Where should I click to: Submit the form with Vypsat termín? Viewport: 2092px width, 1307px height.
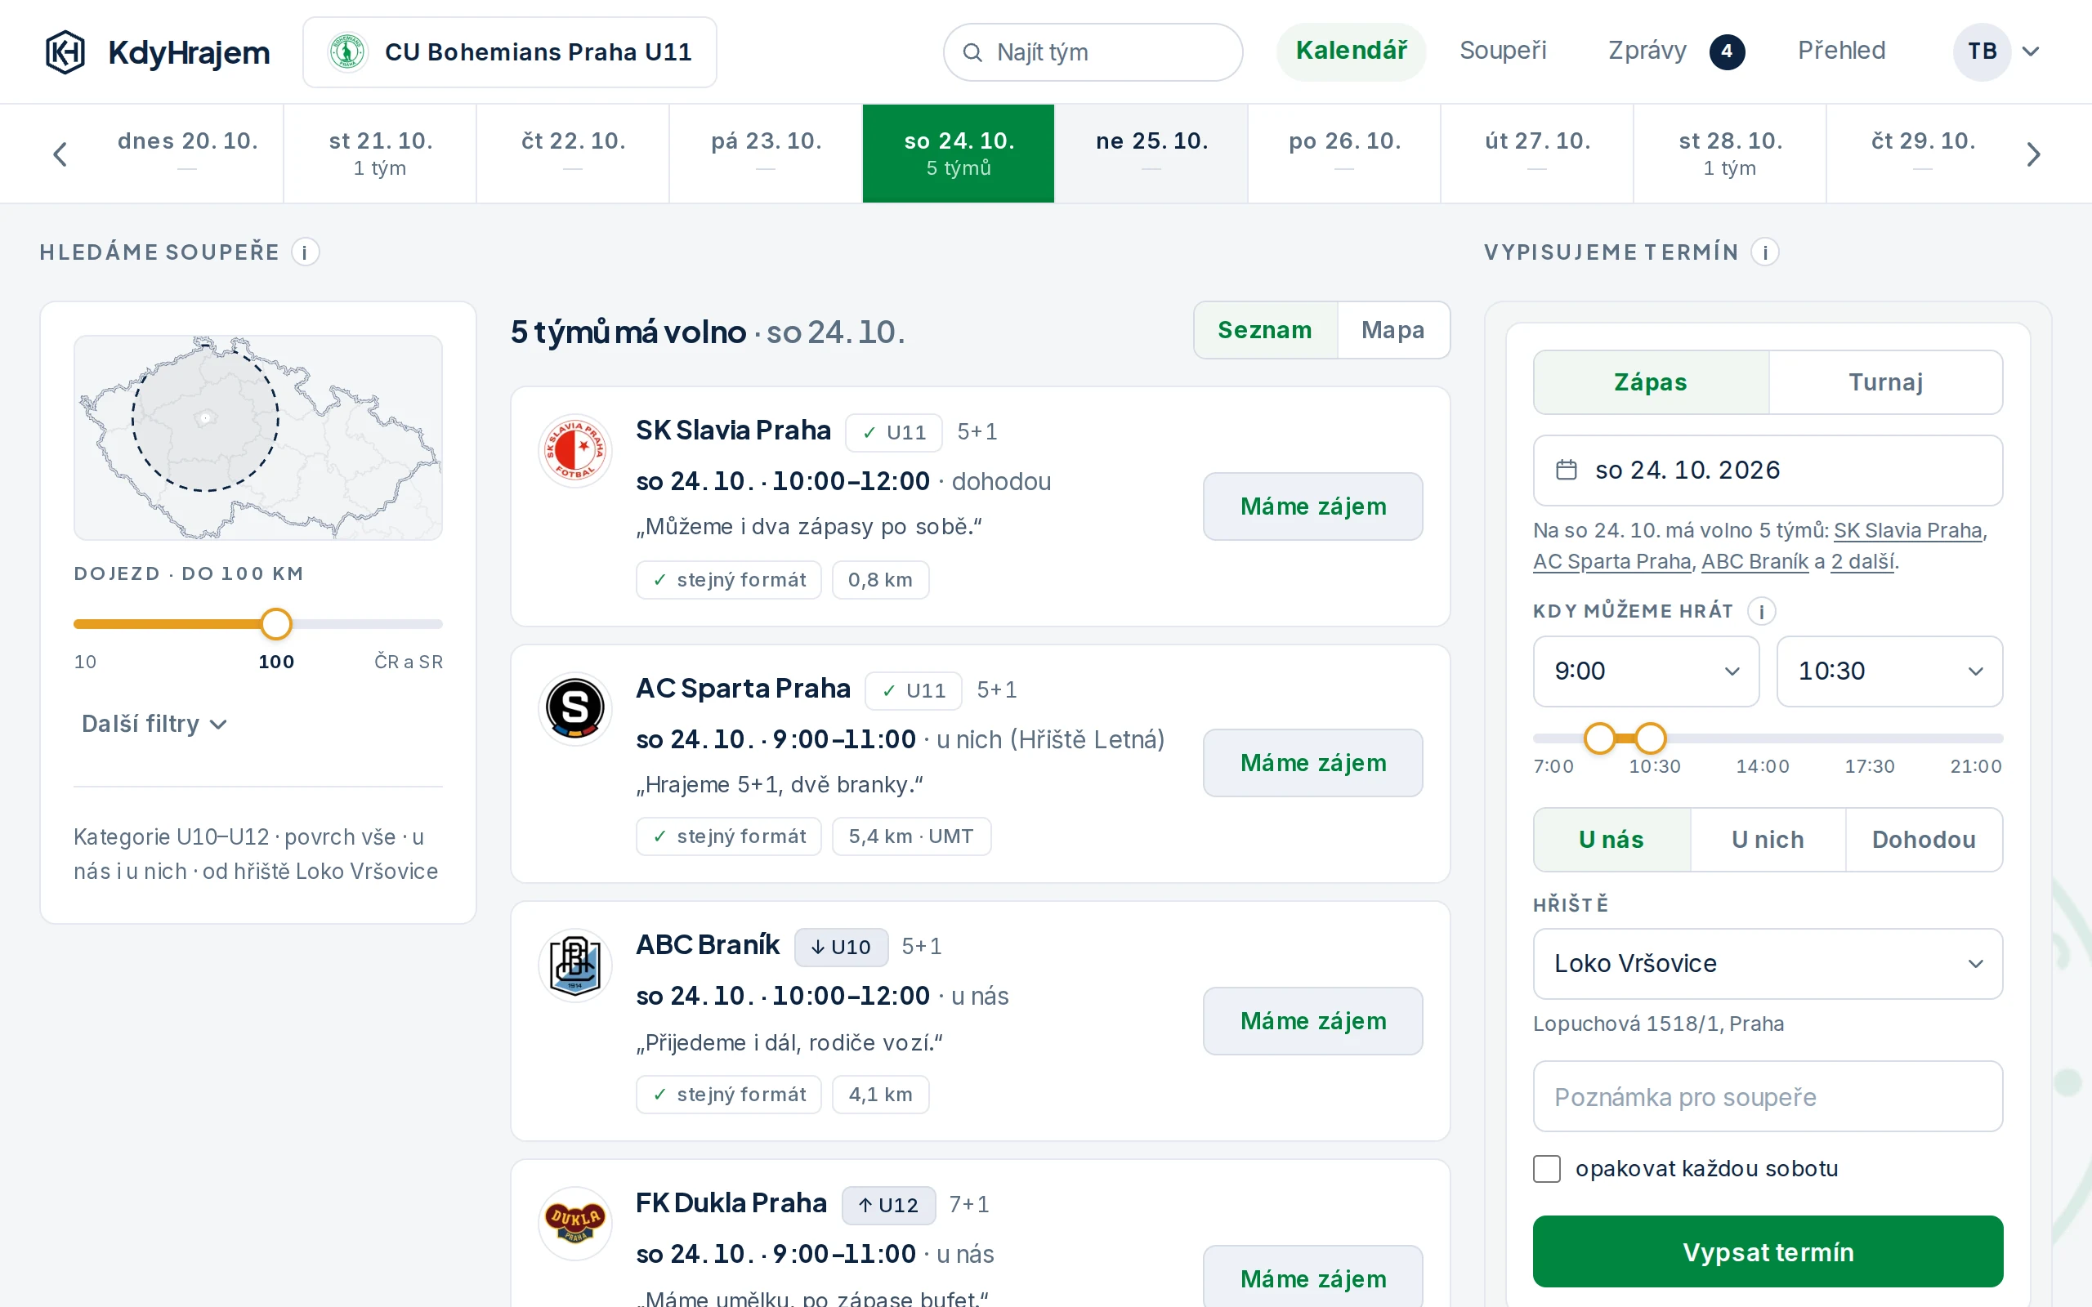(x=1768, y=1251)
